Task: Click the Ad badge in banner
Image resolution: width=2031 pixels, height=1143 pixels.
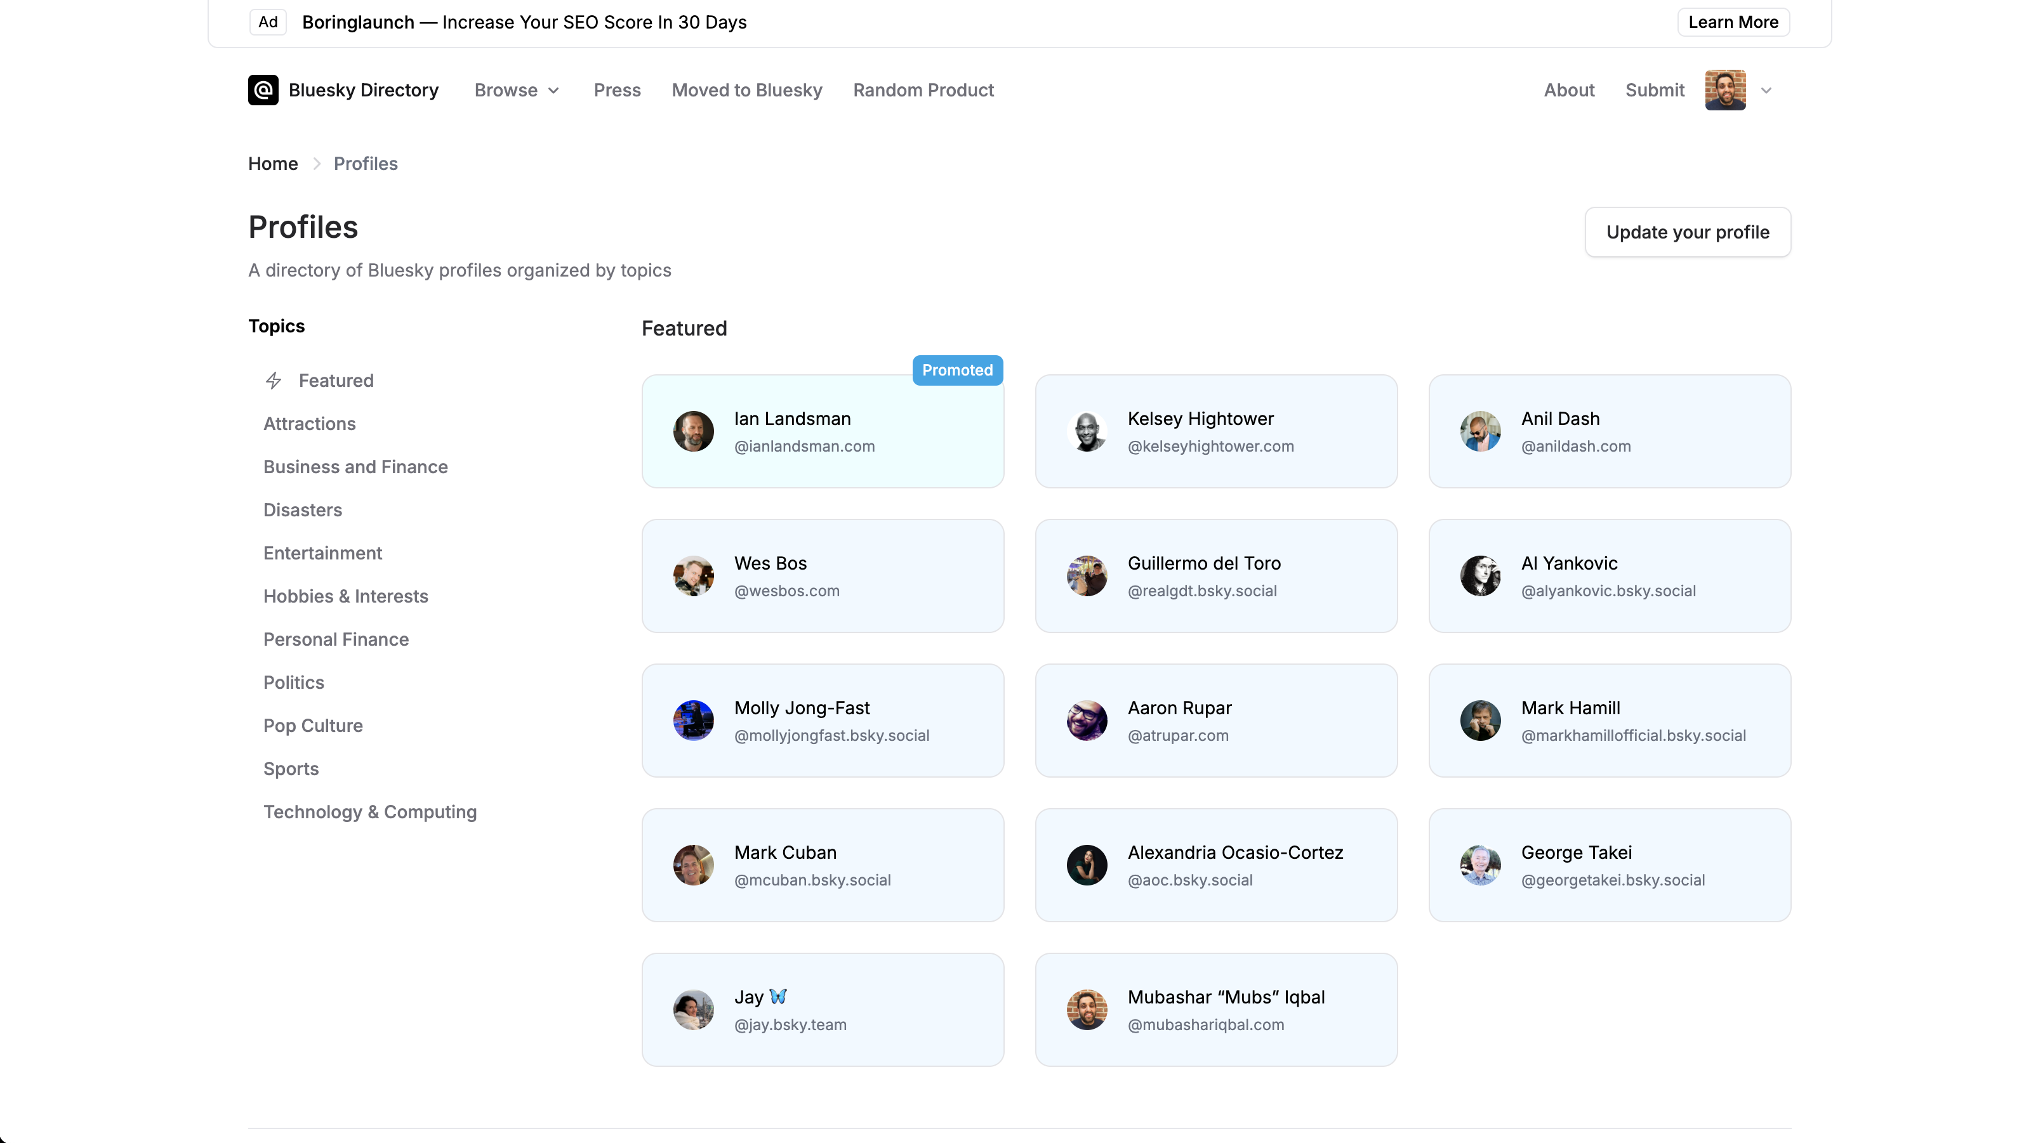Action: coord(268,22)
